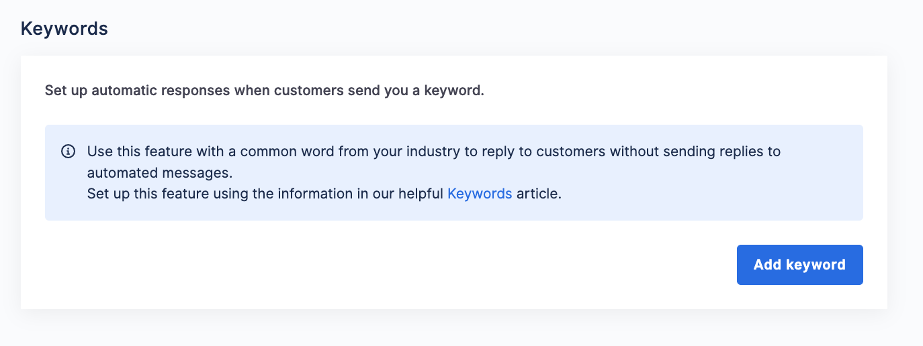Image resolution: width=923 pixels, height=346 pixels.
Task: Click the word 'helpful' before the Keywords link
Action: [x=420, y=194]
